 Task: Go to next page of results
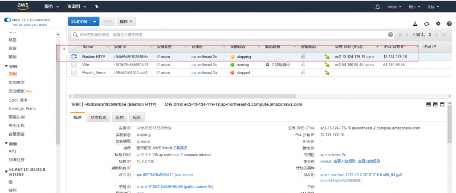click(436, 35)
